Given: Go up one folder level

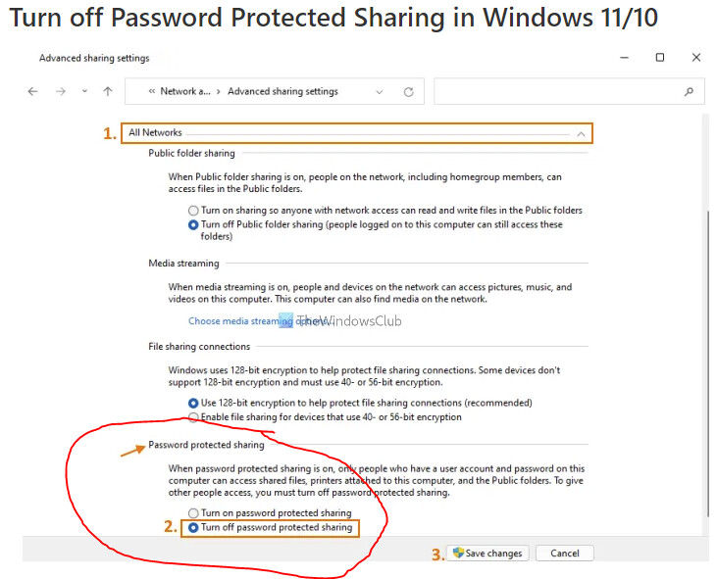Looking at the screenshot, I should (x=108, y=91).
